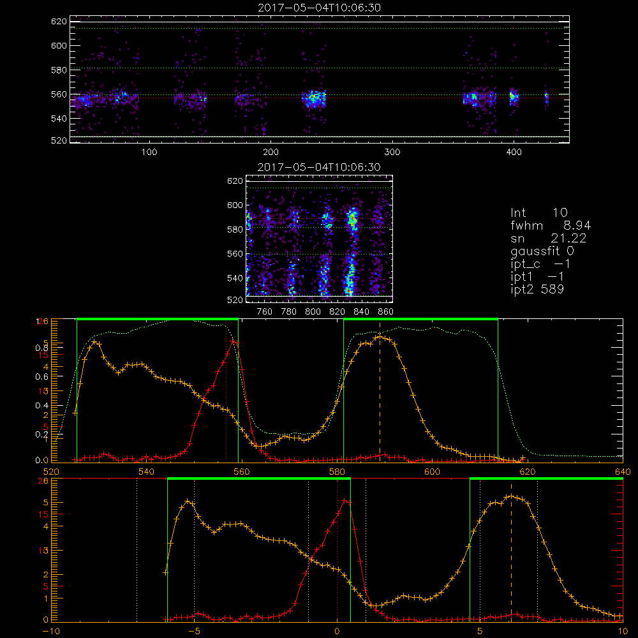Click x-axis label '620' under the profile plot
Viewport: 638px width, 638px height.
tap(528, 471)
